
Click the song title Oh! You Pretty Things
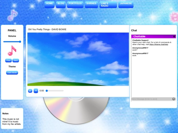tap(47, 30)
